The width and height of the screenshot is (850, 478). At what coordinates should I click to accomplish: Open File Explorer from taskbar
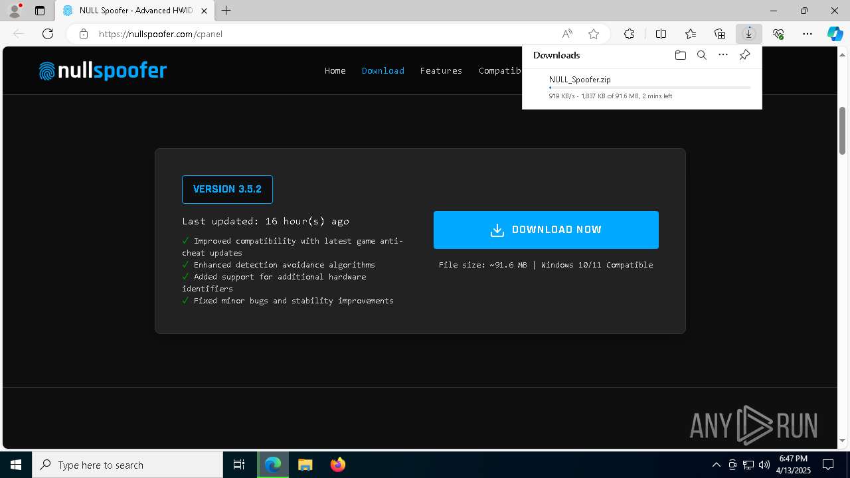point(305,465)
